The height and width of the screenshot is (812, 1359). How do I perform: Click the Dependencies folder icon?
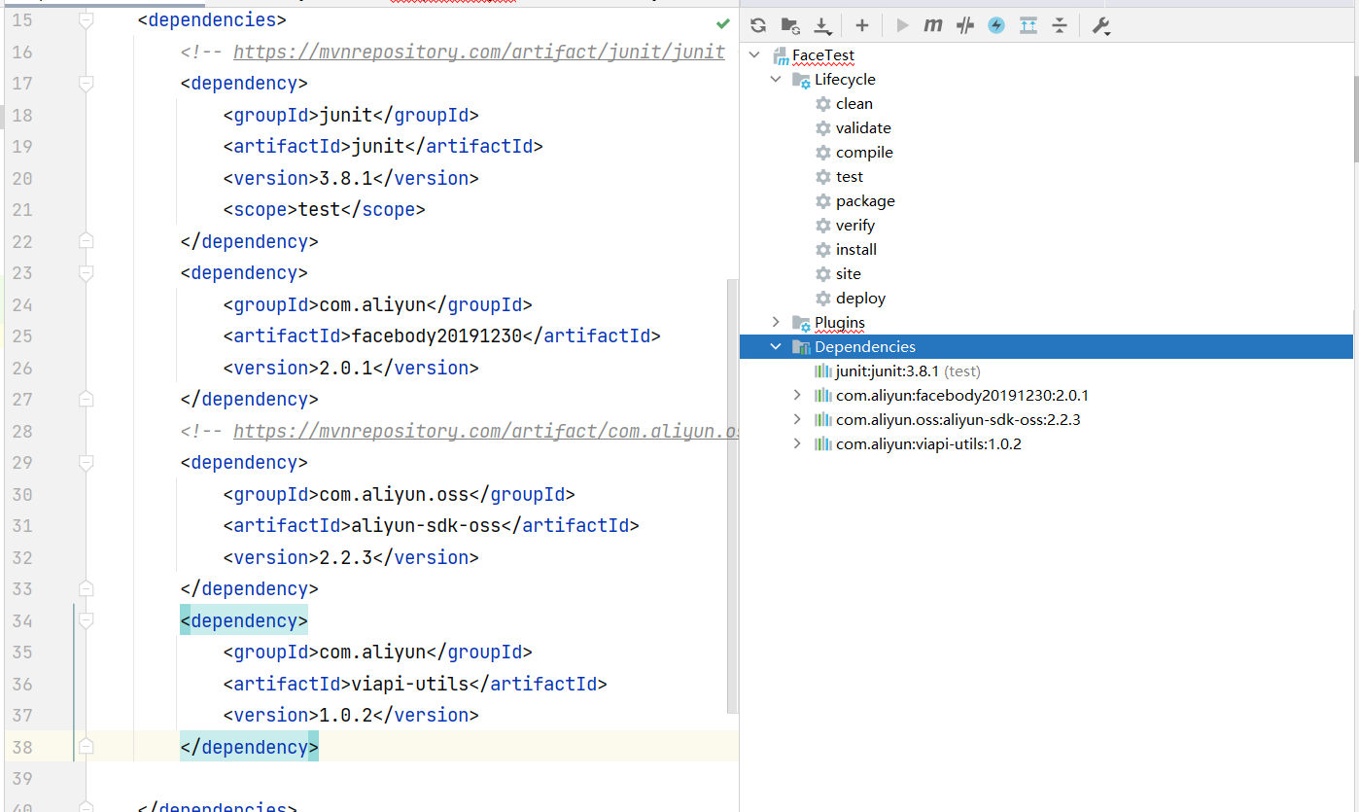(802, 347)
